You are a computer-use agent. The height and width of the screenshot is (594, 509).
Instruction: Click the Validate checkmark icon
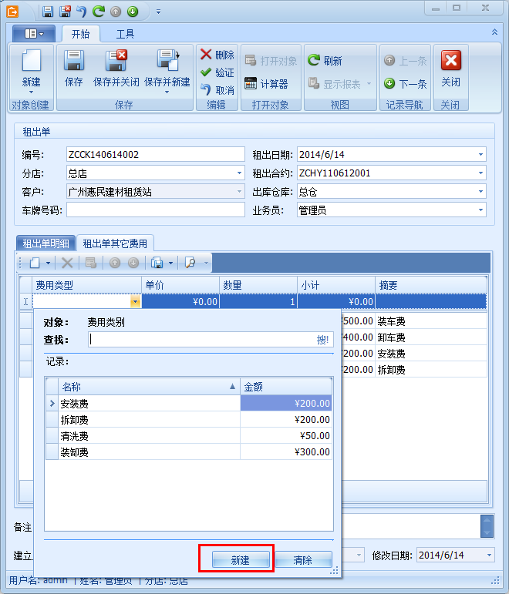point(207,72)
